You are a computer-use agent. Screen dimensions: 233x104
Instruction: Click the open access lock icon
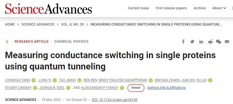point(7,42)
